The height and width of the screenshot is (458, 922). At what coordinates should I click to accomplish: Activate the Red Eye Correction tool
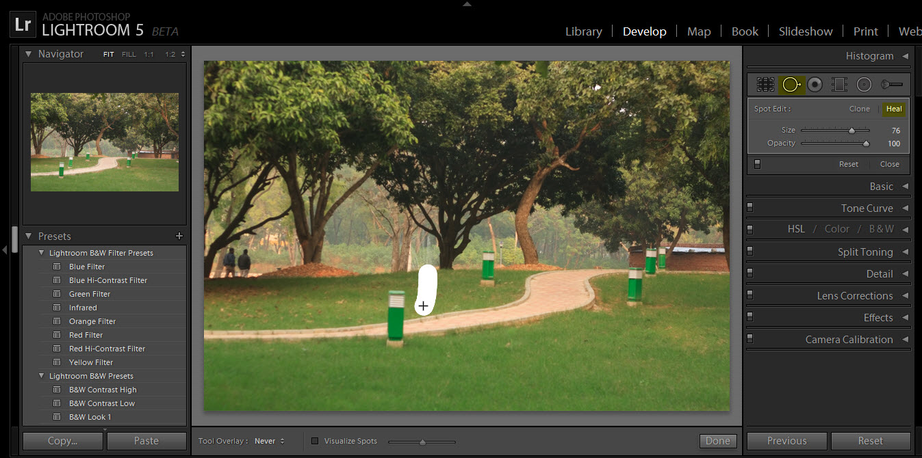pos(815,84)
